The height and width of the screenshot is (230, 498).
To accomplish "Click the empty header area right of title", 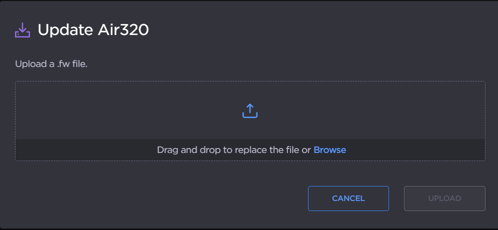I will coord(325,30).
